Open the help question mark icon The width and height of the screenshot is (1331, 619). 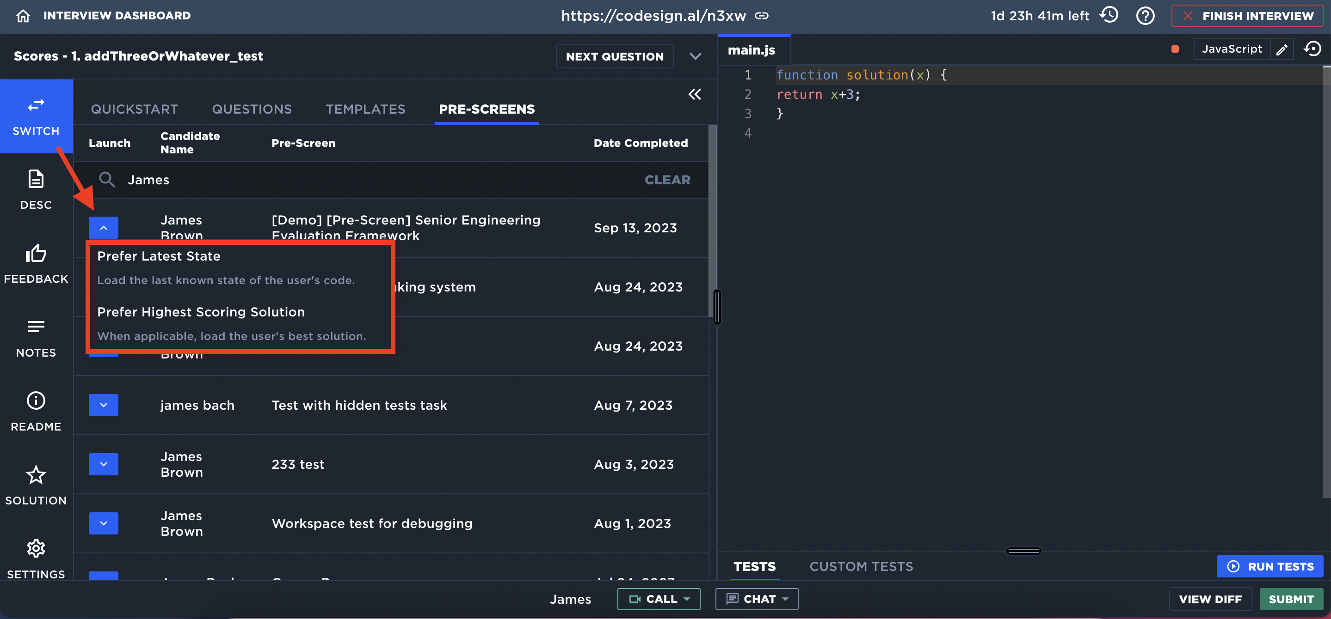(1145, 16)
